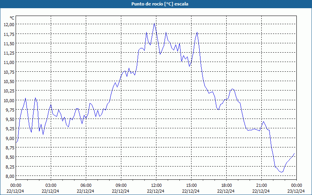Click the 12,00 y-axis label

(9, 25)
